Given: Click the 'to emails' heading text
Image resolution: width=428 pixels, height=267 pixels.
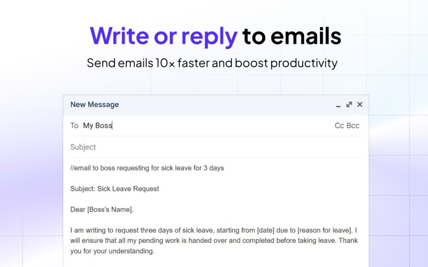Looking at the screenshot, I should (292, 36).
